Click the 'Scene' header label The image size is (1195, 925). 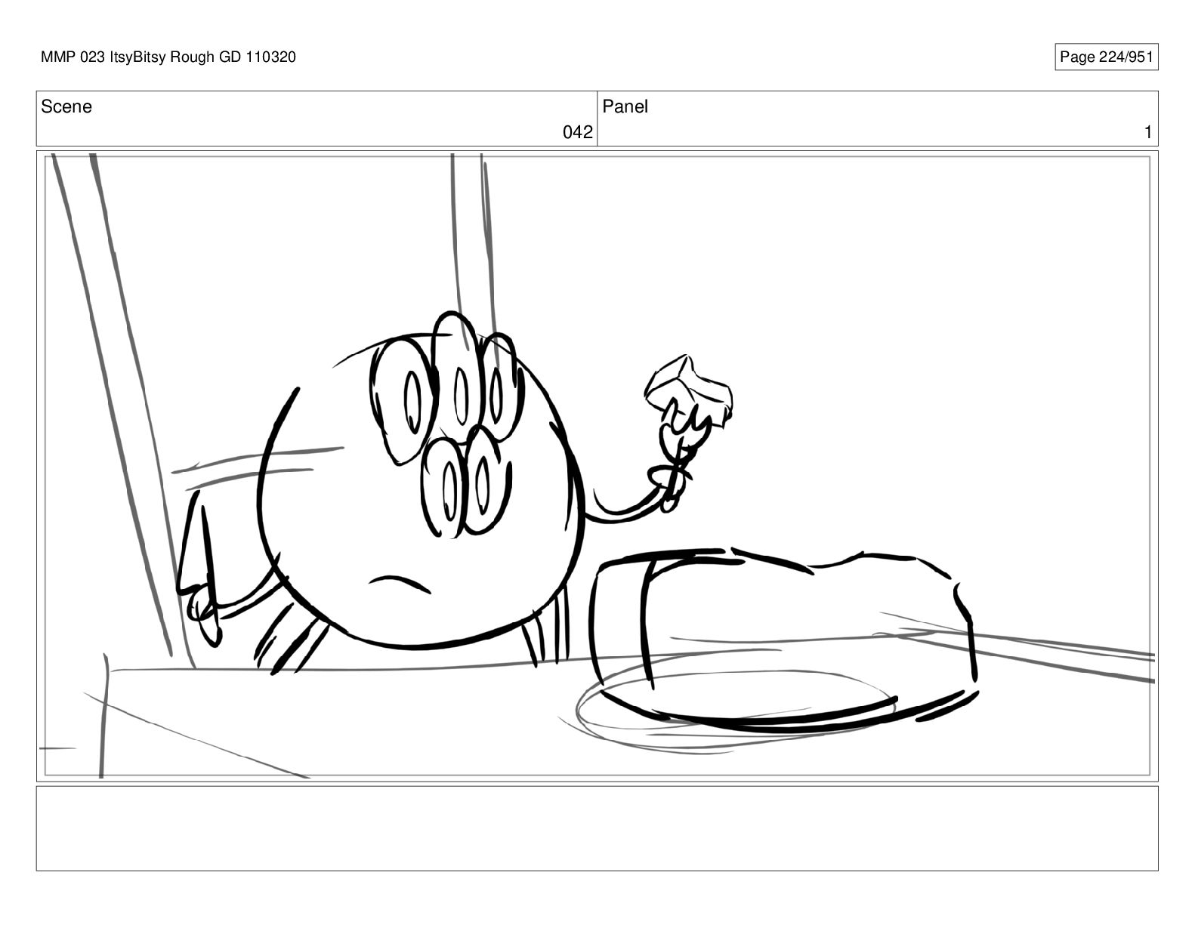click(66, 107)
